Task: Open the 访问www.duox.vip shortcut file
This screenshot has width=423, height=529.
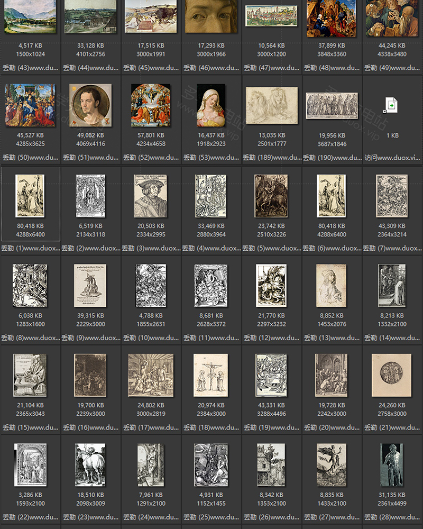Action: [392, 106]
